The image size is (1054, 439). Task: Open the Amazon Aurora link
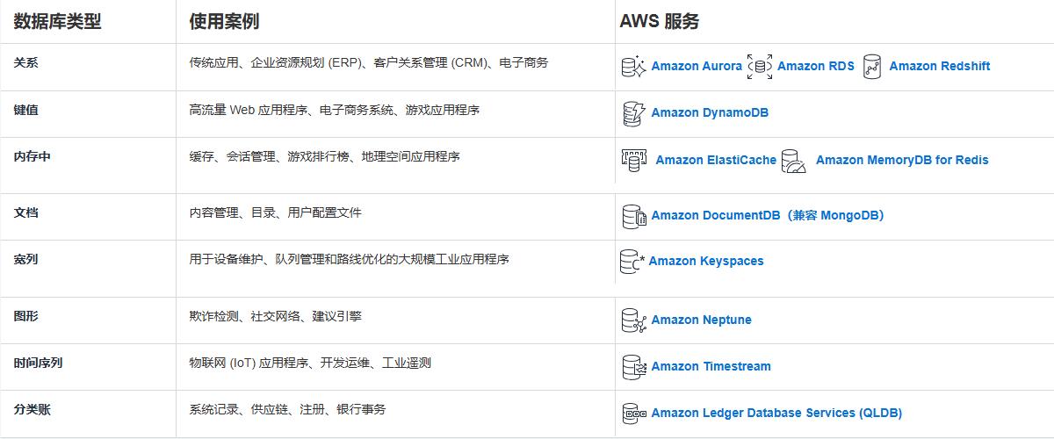696,67
